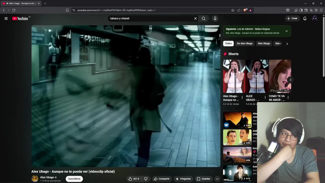Open the 4:15 duration video thumbnail

coord(237,173)
